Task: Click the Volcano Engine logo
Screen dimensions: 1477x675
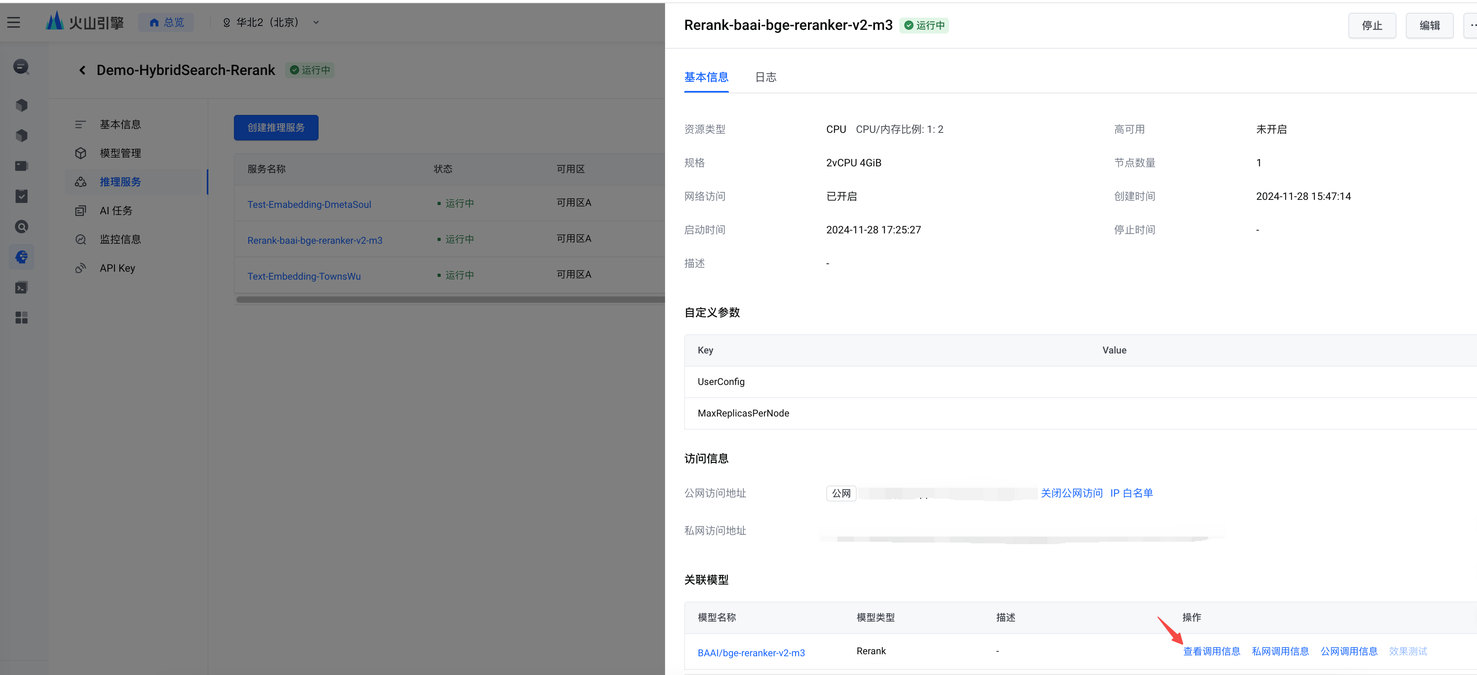Action: point(85,22)
